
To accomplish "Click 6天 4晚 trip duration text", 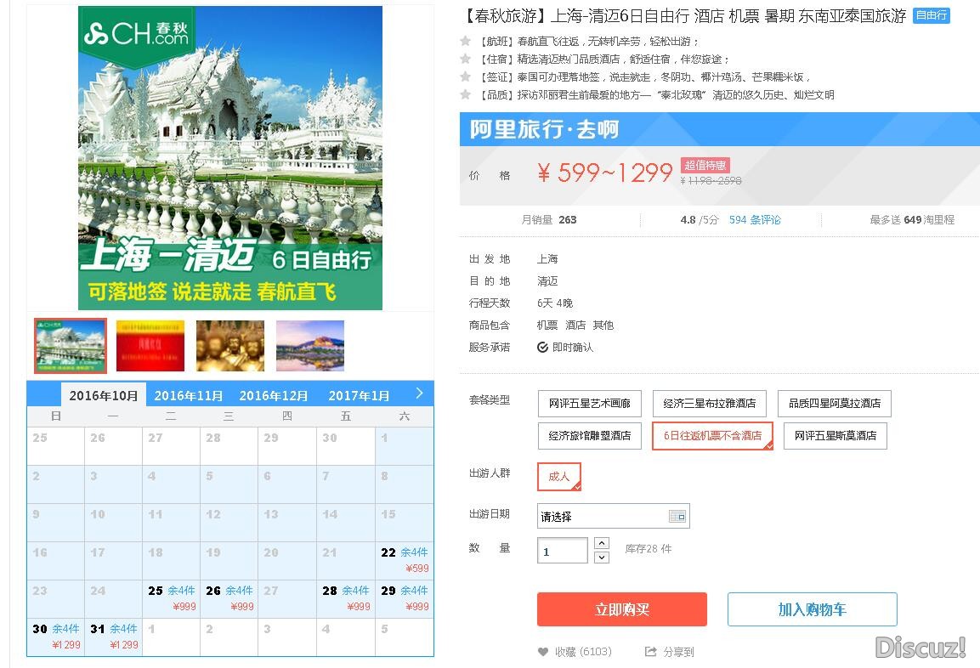I will pyautogui.click(x=555, y=303).
